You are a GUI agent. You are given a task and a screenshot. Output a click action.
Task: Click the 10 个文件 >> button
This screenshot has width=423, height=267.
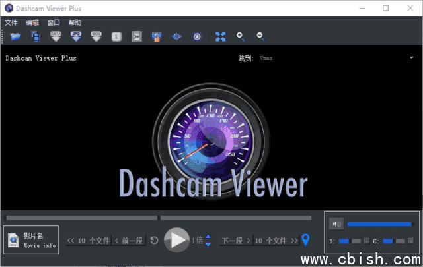tap(276, 241)
